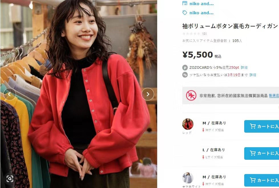Go back to previous product image arrow
Image resolution: width=279 pixels, height=188 pixels.
(x=10, y=94)
